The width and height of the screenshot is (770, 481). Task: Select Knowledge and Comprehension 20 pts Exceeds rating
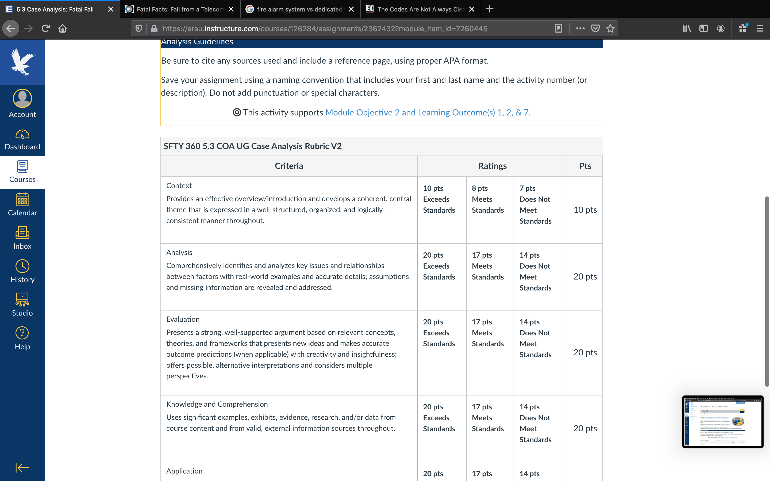(x=442, y=429)
